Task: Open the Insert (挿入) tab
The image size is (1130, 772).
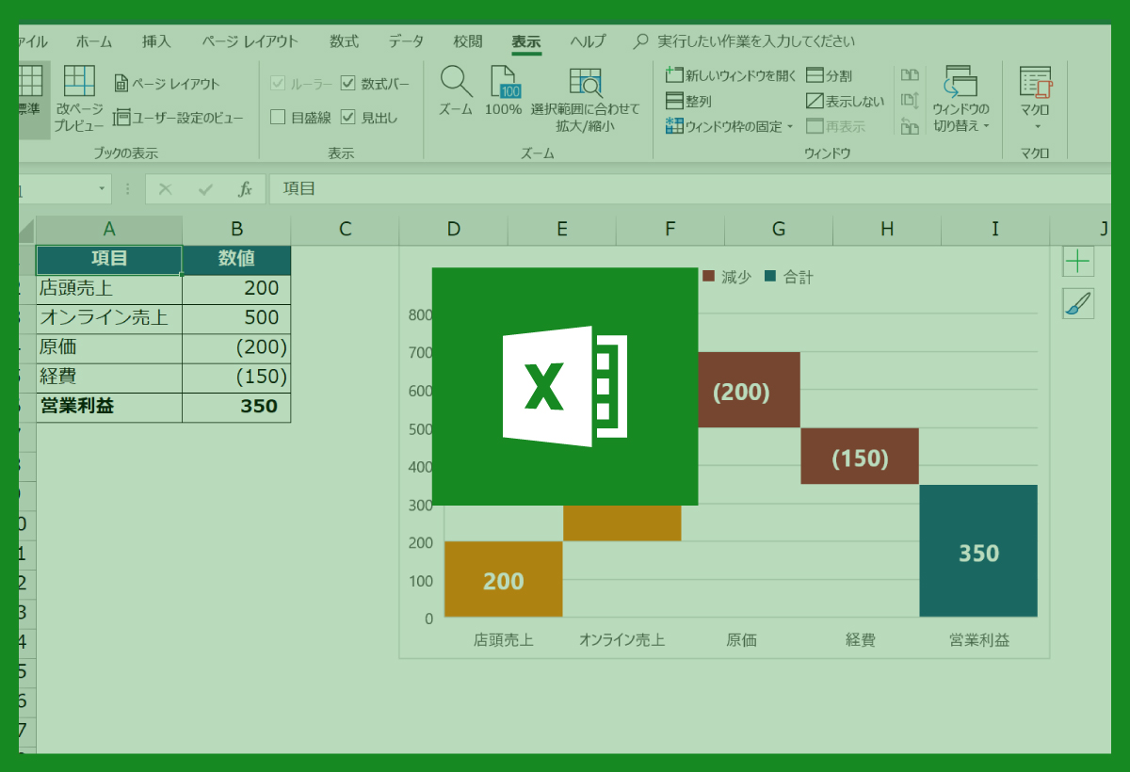Action: (x=156, y=41)
